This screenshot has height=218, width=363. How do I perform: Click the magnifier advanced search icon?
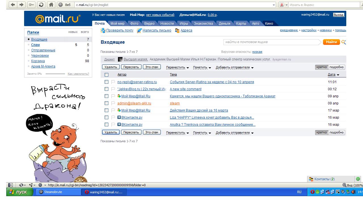point(344,42)
